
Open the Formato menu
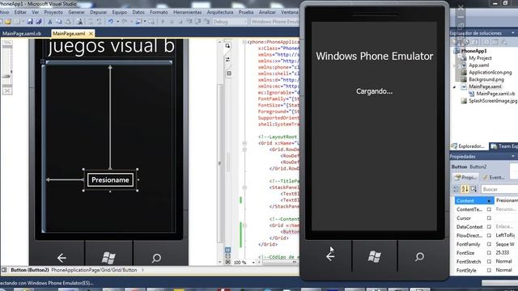tap(159, 12)
